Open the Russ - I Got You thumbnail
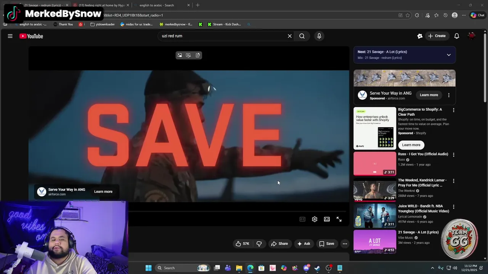 (375, 164)
